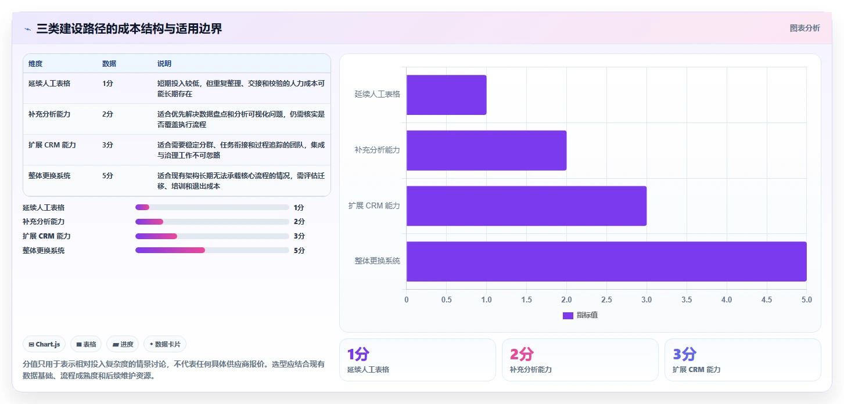Click the lightning icon beside the page title
Screen dimensions: 844x404
tap(27, 29)
